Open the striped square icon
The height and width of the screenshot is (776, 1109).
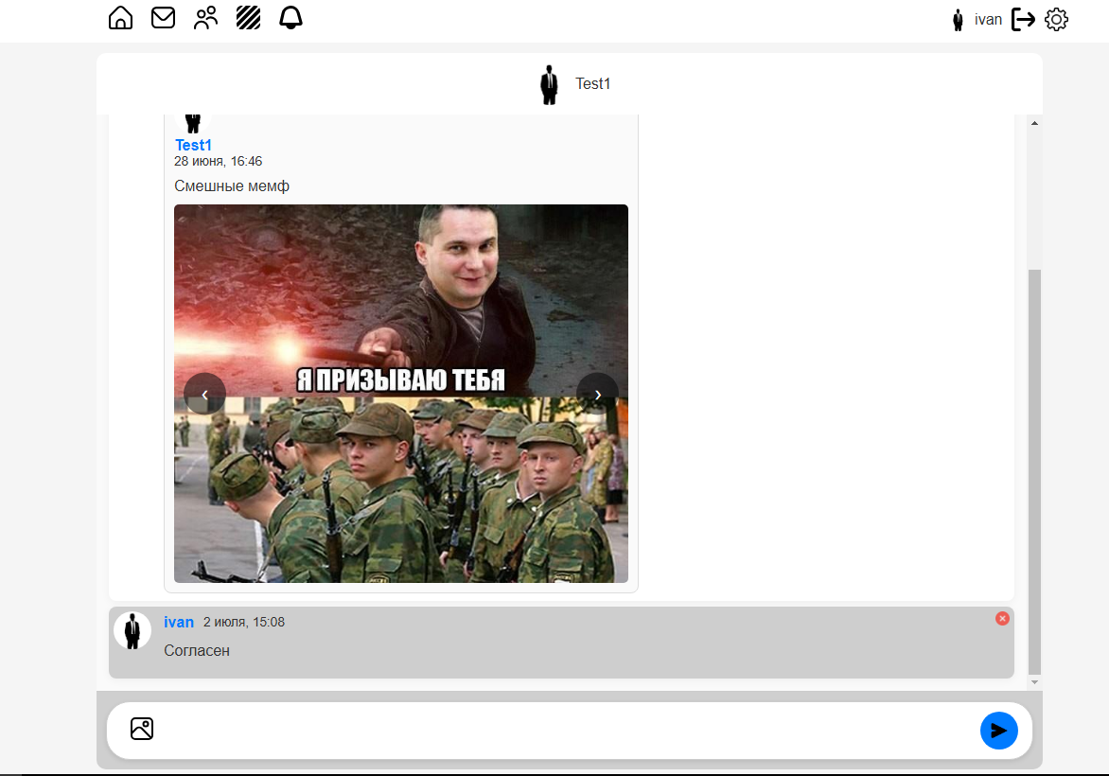[248, 18]
